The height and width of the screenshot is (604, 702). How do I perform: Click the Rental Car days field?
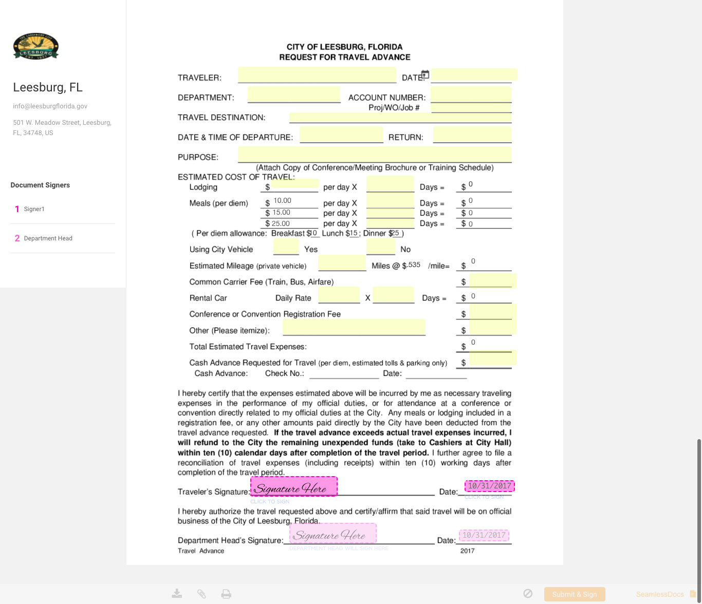tap(394, 295)
